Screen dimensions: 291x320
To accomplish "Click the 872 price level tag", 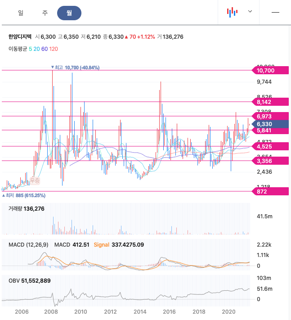I will pyautogui.click(x=270, y=192).
